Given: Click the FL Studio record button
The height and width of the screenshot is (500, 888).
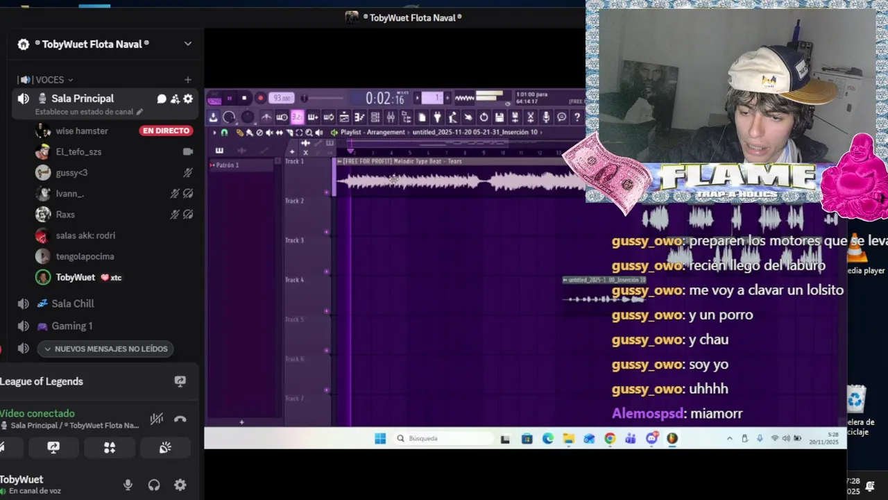Looking at the screenshot, I should click(x=261, y=98).
